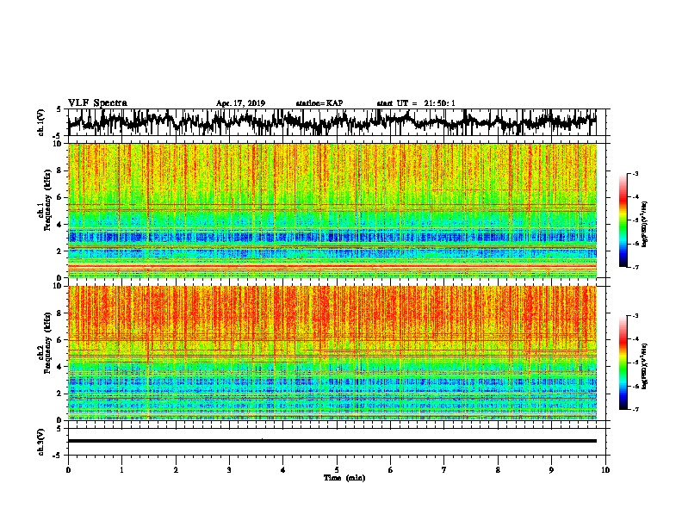682x527 pixels.
Task: Click the "Time (min)" axis title
Action: click(344, 478)
